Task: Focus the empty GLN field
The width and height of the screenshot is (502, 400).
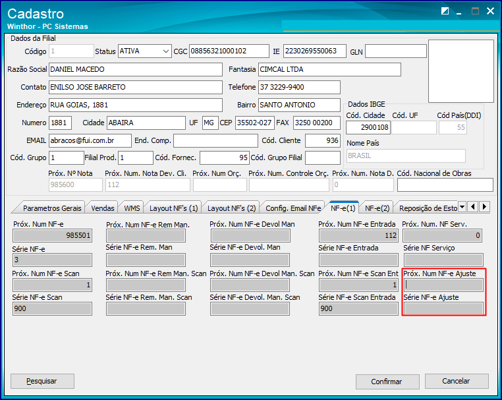Action: (x=396, y=51)
